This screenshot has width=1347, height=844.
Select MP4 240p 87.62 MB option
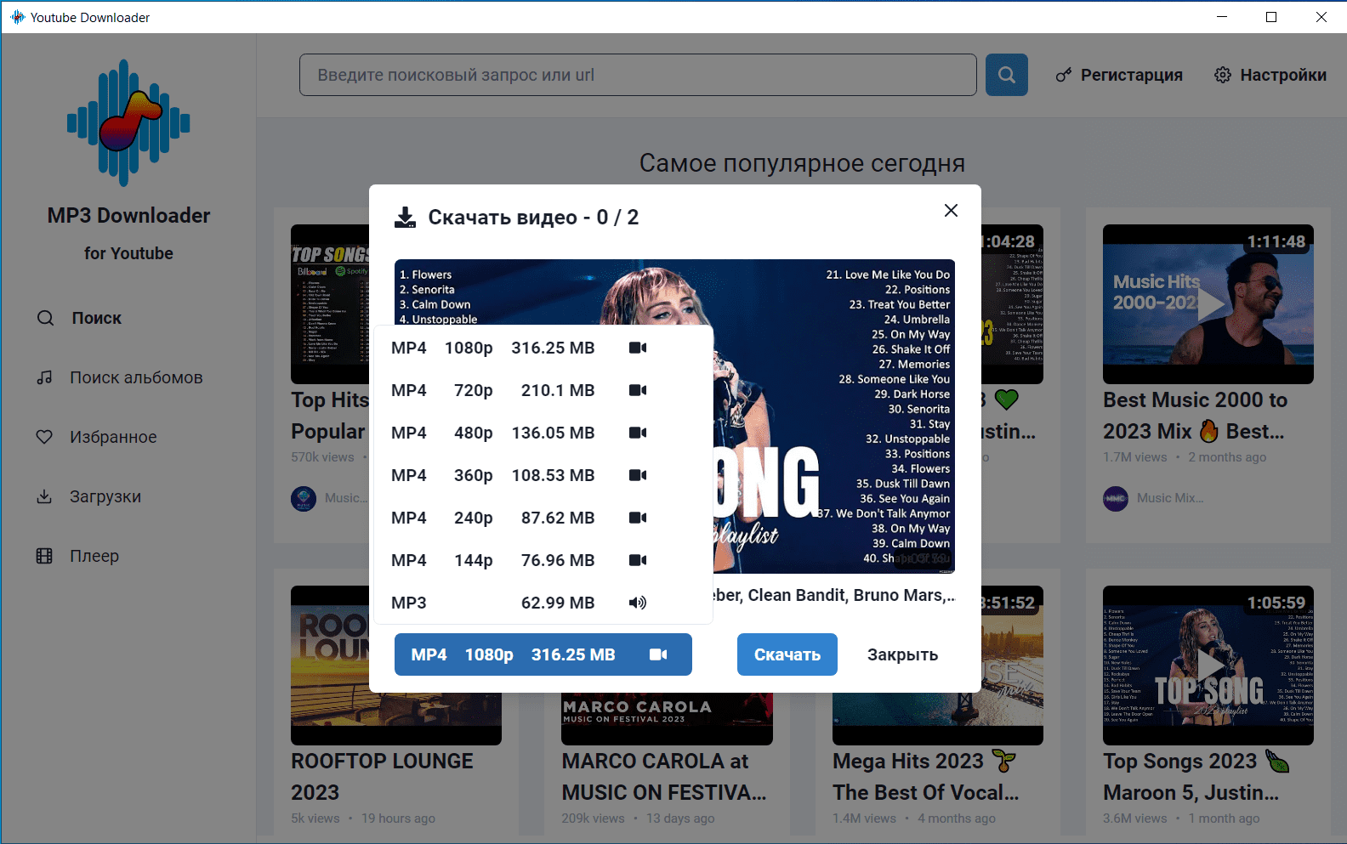543,518
